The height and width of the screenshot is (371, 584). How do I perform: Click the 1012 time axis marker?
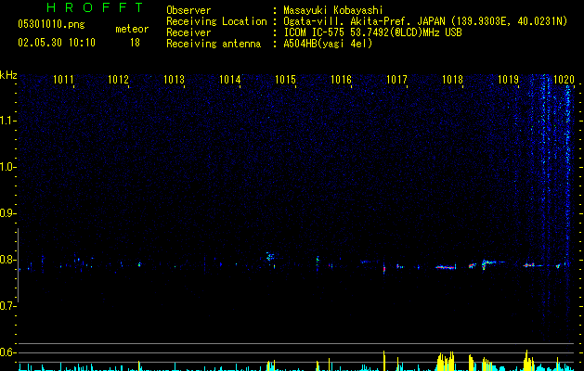(119, 80)
